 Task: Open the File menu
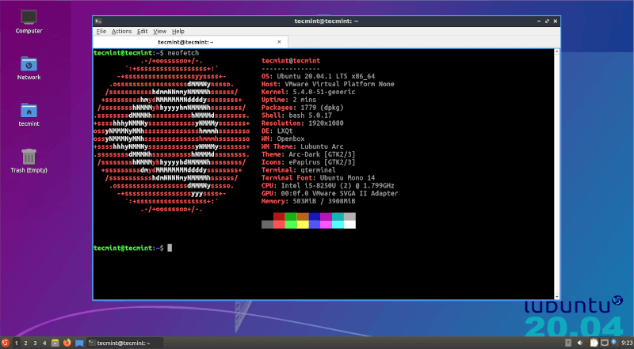pyautogui.click(x=101, y=31)
